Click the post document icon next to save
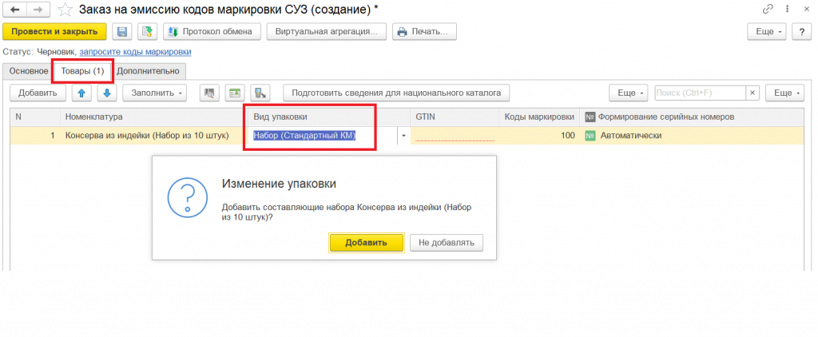The image size is (818, 337). click(148, 31)
